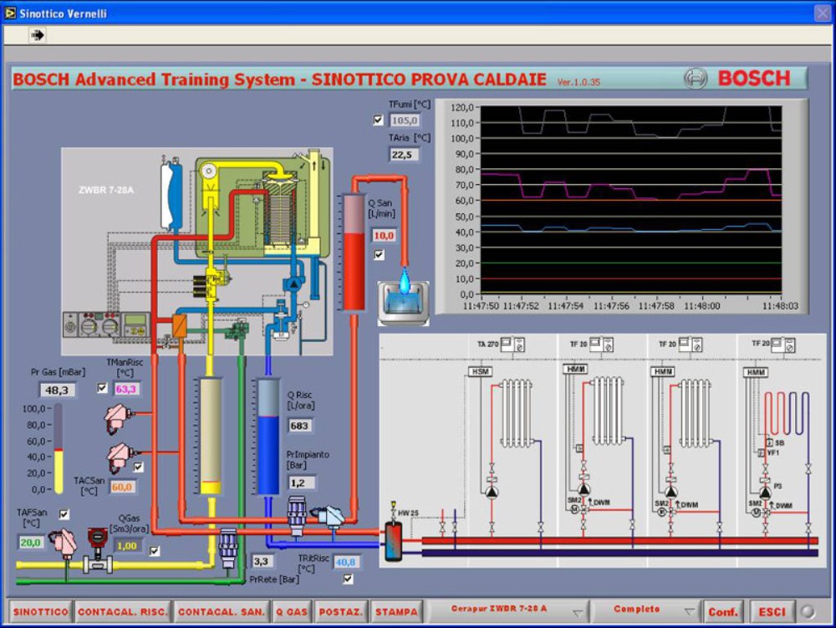The height and width of the screenshot is (628, 836).
Task: Switch to the SINOTTICO view
Action: pos(40,611)
